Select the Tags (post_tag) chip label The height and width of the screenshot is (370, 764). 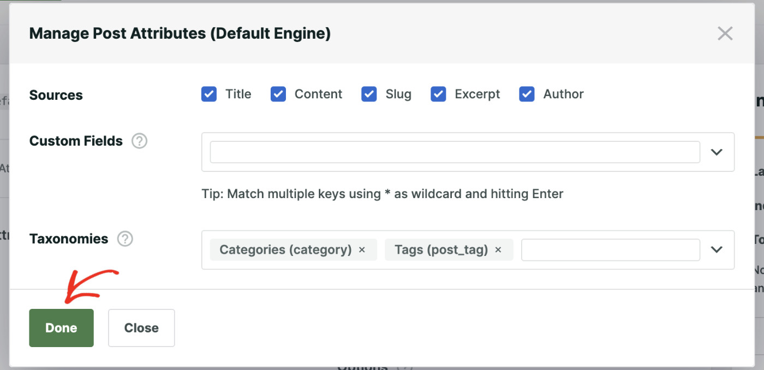click(x=441, y=249)
